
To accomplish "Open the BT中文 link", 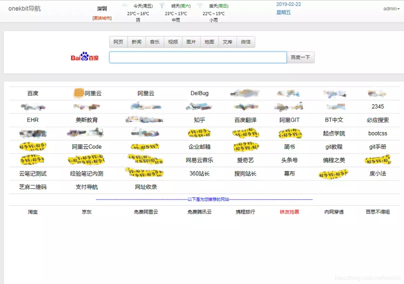I will [334, 120].
